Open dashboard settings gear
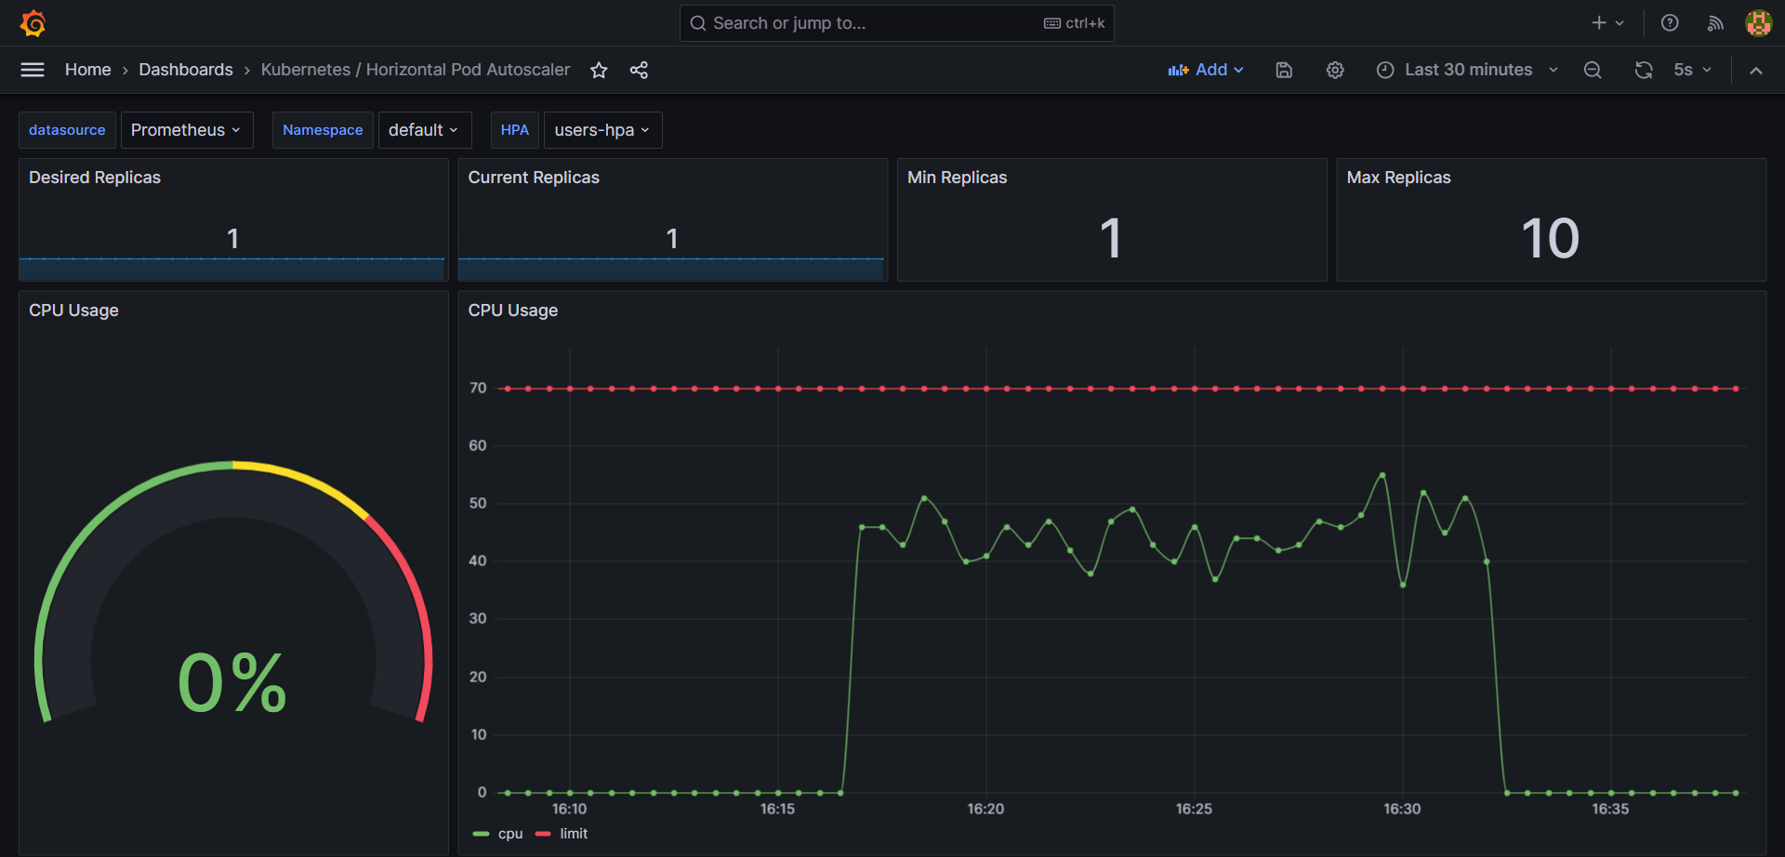 click(1335, 70)
